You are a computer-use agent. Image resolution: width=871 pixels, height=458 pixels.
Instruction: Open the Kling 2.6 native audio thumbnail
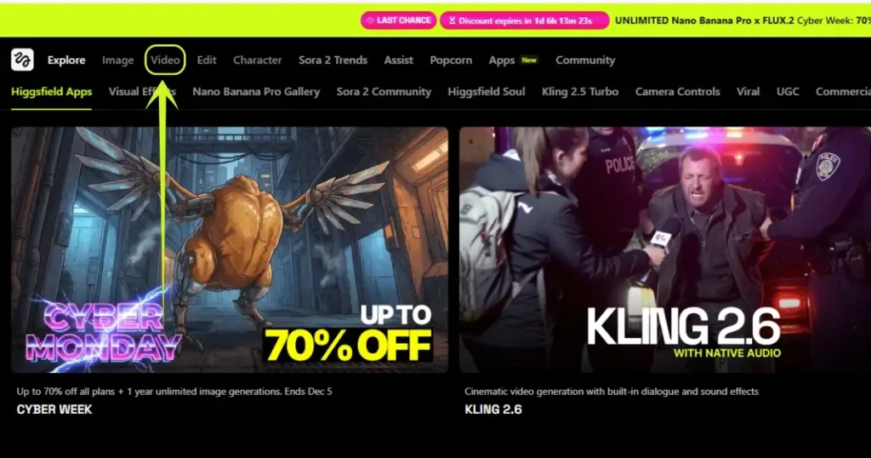(x=665, y=249)
